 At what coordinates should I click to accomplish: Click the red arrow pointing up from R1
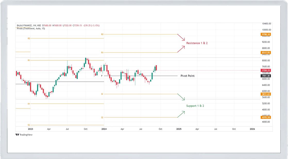[181, 49]
